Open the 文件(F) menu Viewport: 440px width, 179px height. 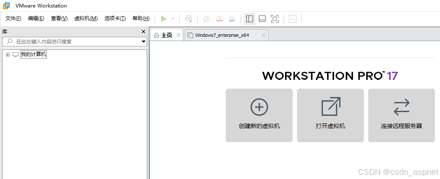coord(13,18)
